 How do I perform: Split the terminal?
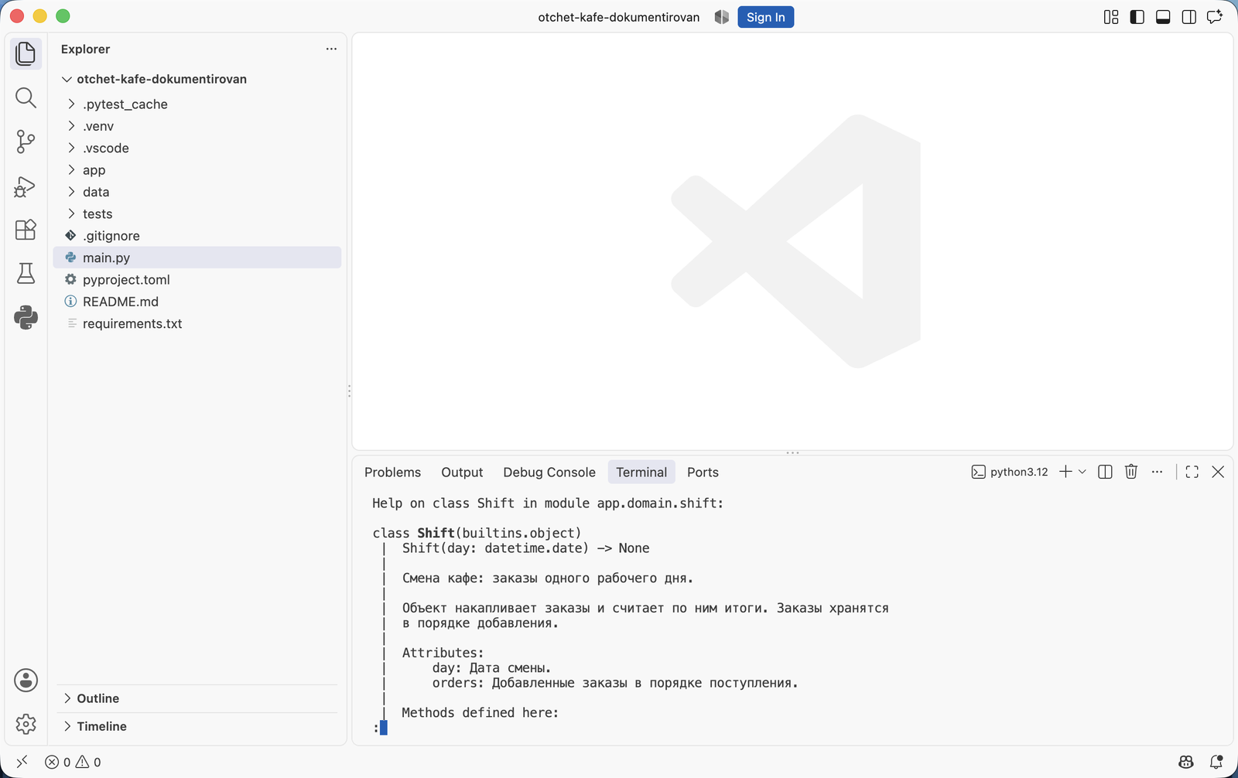pyautogui.click(x=1105, y=472)
